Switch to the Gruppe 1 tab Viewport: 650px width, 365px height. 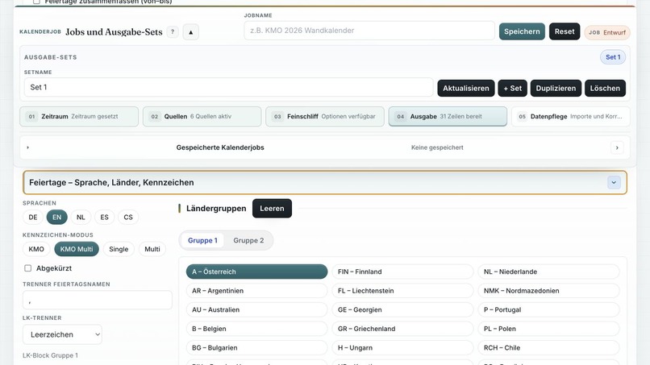click(x=202, y=240)
